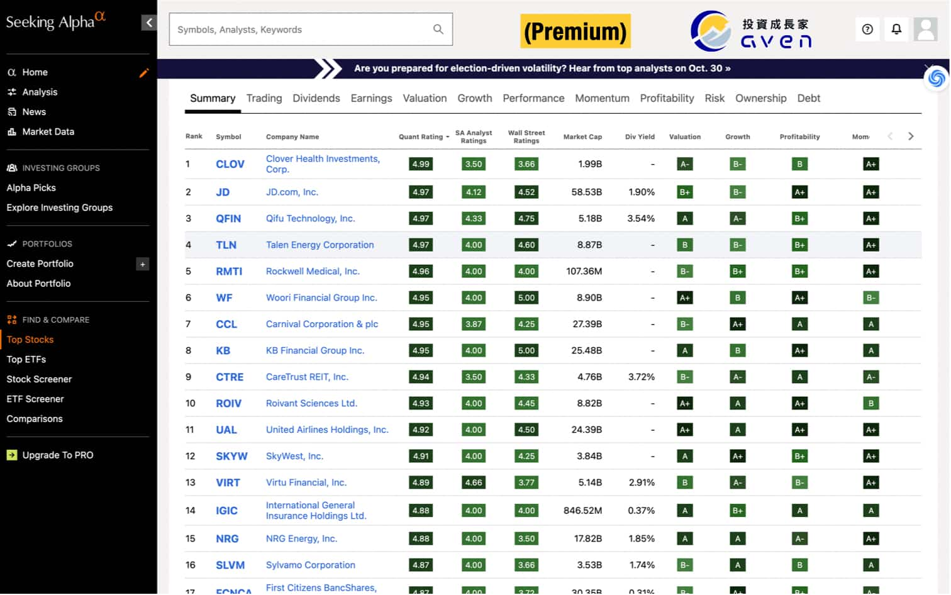Select Top Stocks in sidebar
Screen dimensions: 951x595
click(30, 340)
